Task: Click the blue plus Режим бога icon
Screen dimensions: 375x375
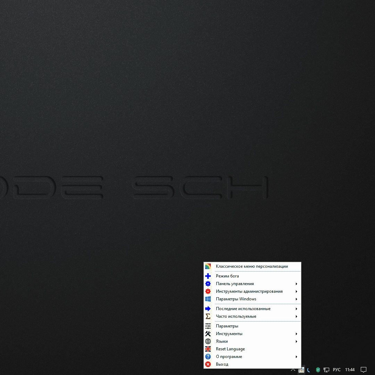Action: click(208, 276)
